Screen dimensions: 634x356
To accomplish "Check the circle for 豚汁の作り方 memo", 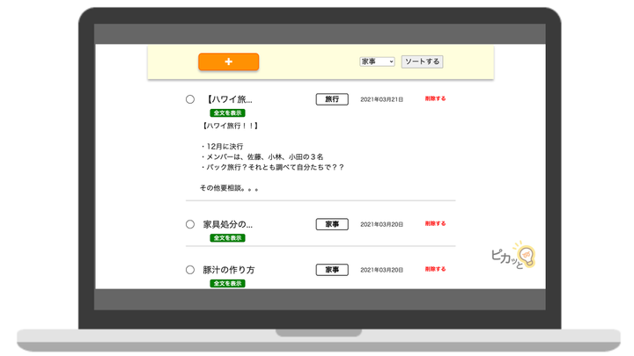I will tap(190, 270).
